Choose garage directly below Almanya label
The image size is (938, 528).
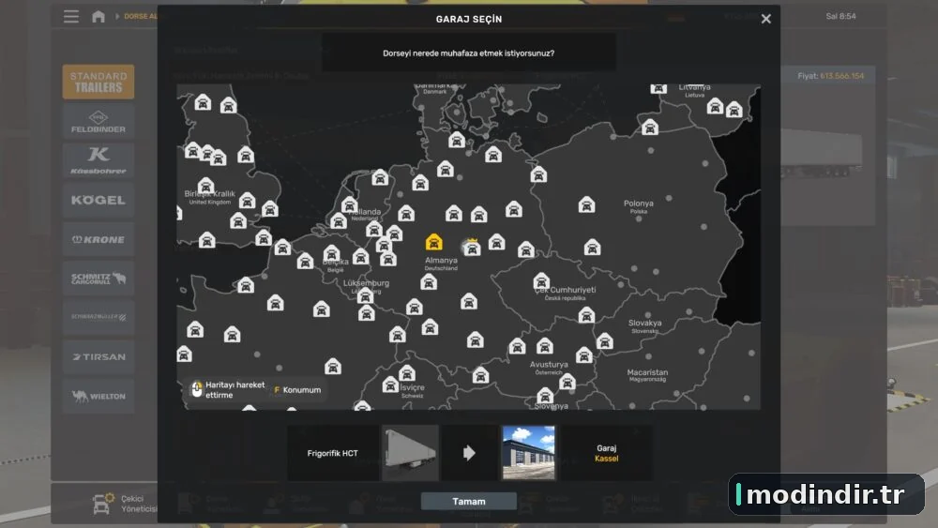pyautogui.click(x=429, y=282)
